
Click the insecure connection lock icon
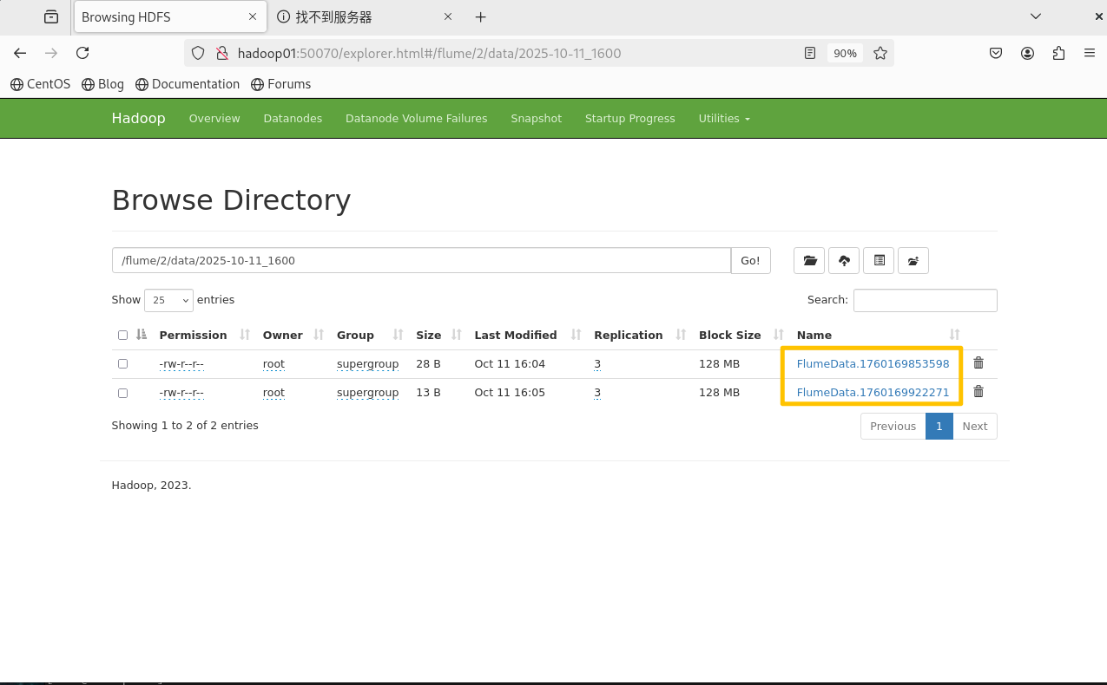pyautogui.click(x=221, y=53)
